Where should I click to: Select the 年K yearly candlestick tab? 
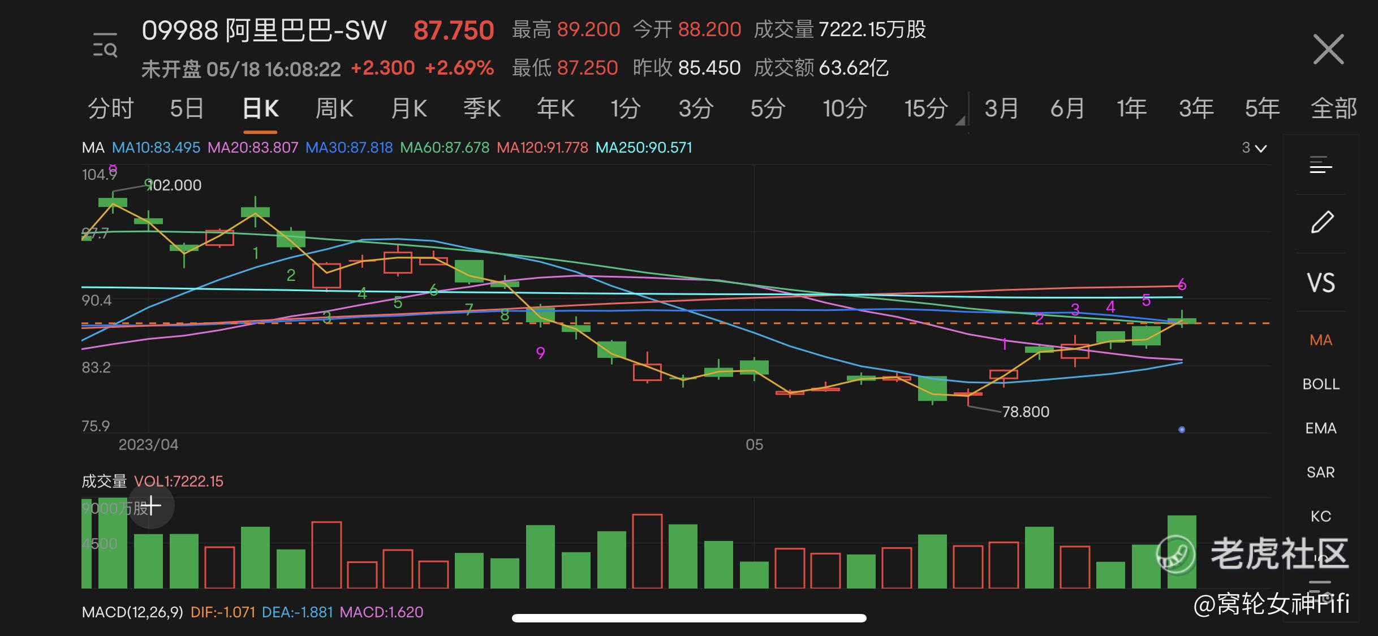tap(555, 108)
